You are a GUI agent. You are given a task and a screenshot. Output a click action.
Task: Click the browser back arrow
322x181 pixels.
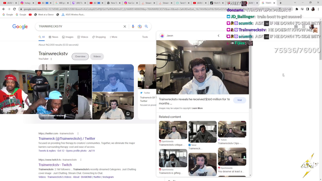point(4,9)
